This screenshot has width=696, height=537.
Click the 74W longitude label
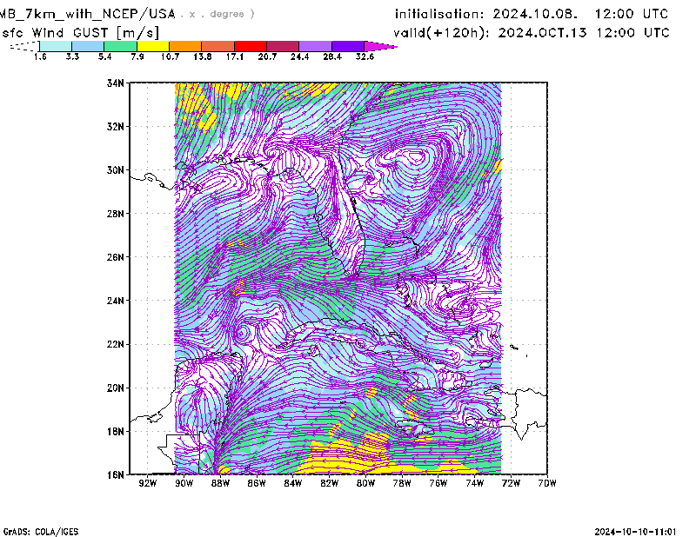click(474, 483)
